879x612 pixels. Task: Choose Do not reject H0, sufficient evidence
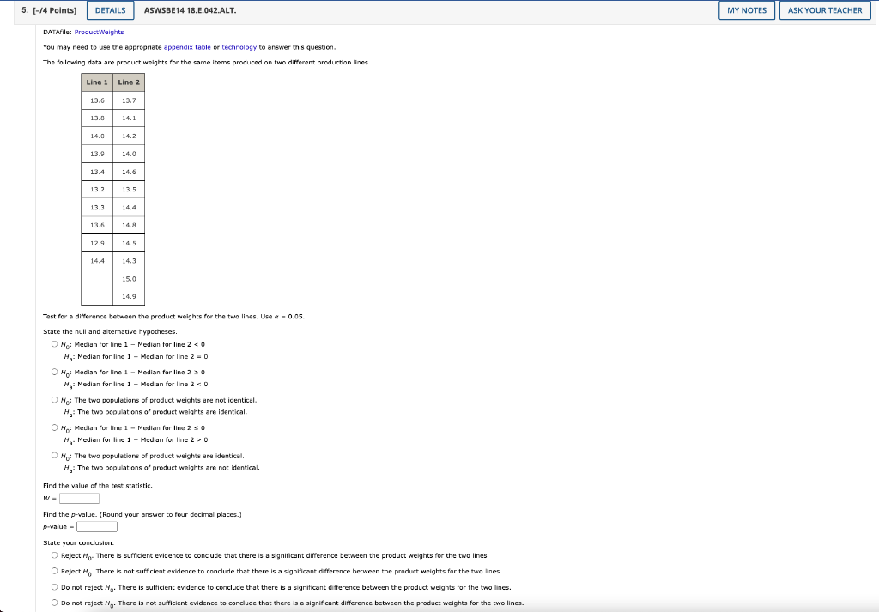point(54,587)
